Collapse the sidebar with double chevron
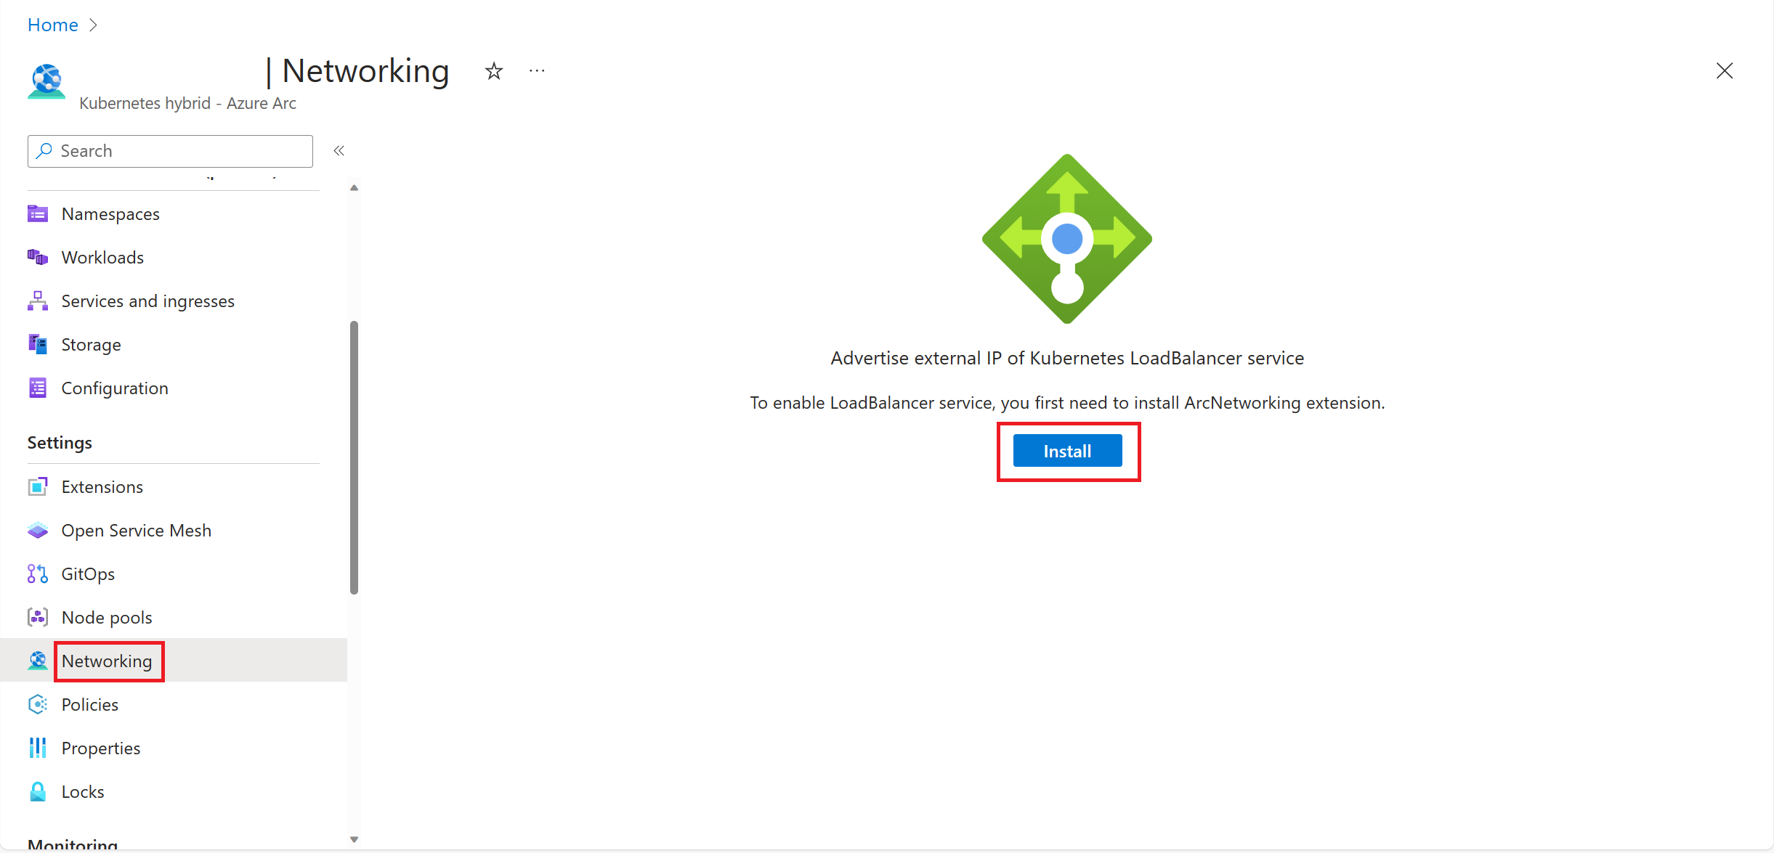The width and height of the screenshot is (1774, 853). coord(339,151)
